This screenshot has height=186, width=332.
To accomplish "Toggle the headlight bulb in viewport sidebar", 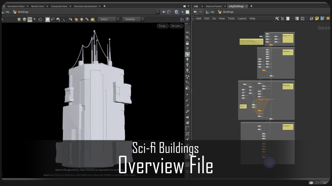I will pos(187,60).
